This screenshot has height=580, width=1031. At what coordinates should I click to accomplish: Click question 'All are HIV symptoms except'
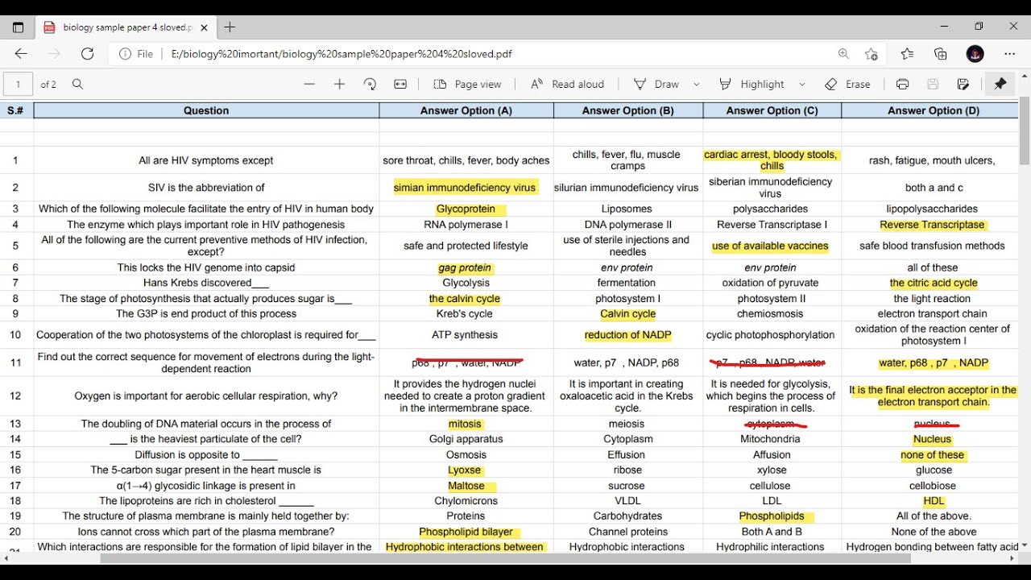[x=206, y=160]
